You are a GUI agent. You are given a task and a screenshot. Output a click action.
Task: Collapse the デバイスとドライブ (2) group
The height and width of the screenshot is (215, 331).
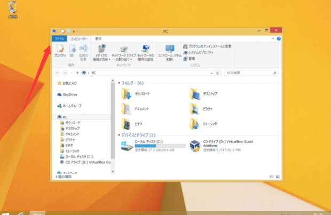pos(119,135)
